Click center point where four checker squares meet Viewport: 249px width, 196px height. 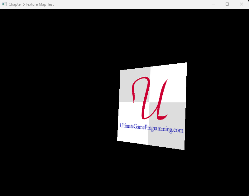tap(149, 102)
